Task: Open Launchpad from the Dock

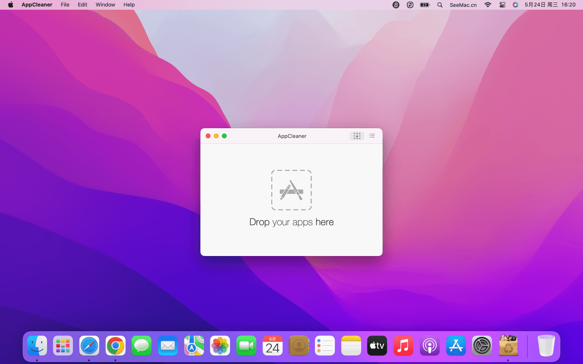Action: click(63, 346)
